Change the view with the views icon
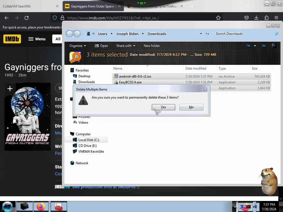Screen dimensions: 283x212 pyautogui.click(x=249, y=46)
